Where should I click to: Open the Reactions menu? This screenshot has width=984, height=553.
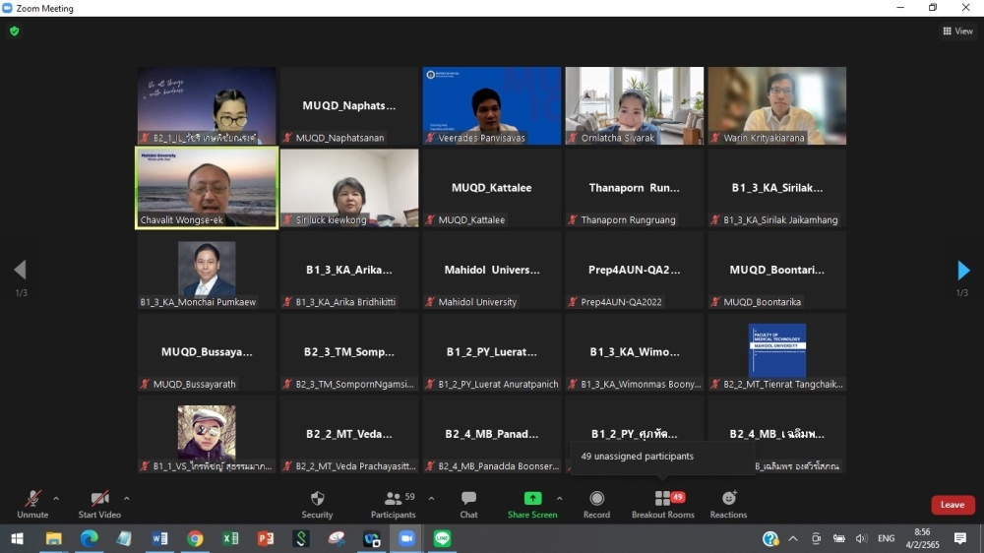coord(728,499)
